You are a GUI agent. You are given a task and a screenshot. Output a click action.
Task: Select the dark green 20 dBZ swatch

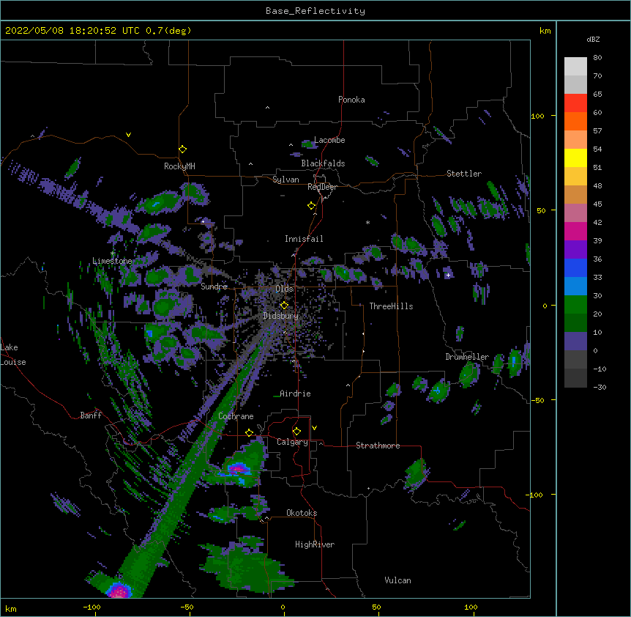click(575, 323)
